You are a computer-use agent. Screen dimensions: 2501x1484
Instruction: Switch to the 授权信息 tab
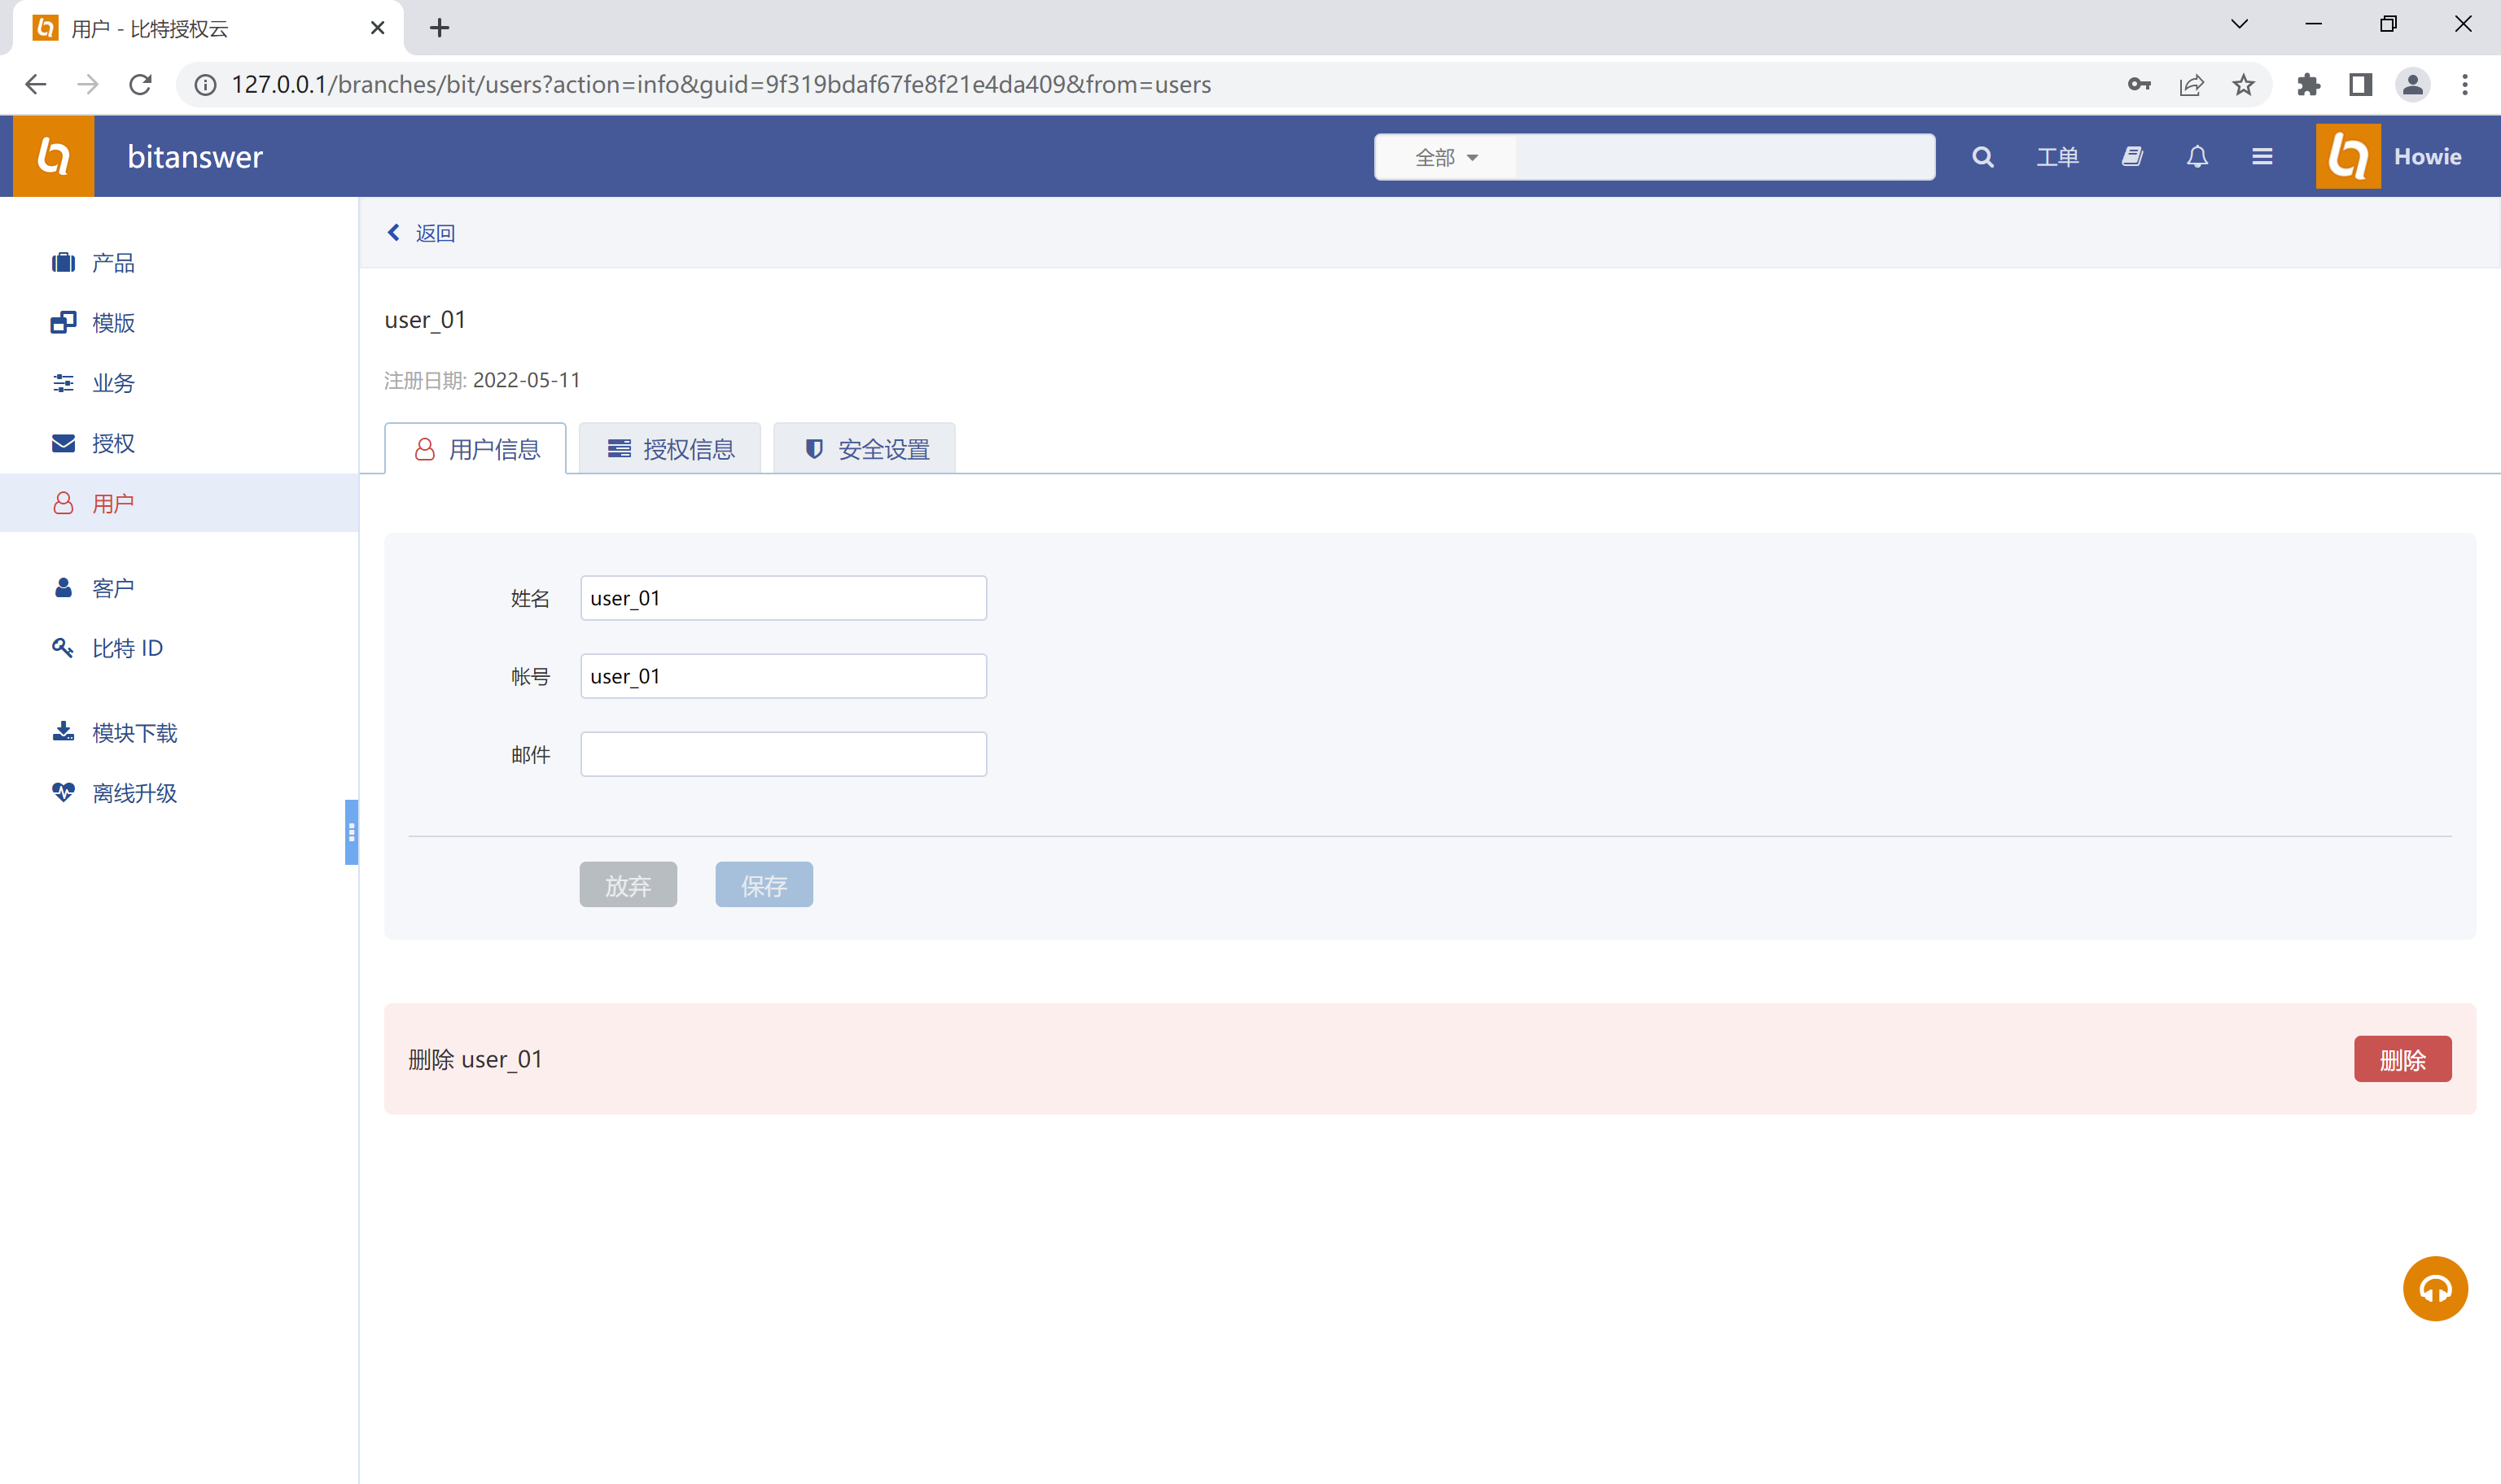(x=670, y=449)
